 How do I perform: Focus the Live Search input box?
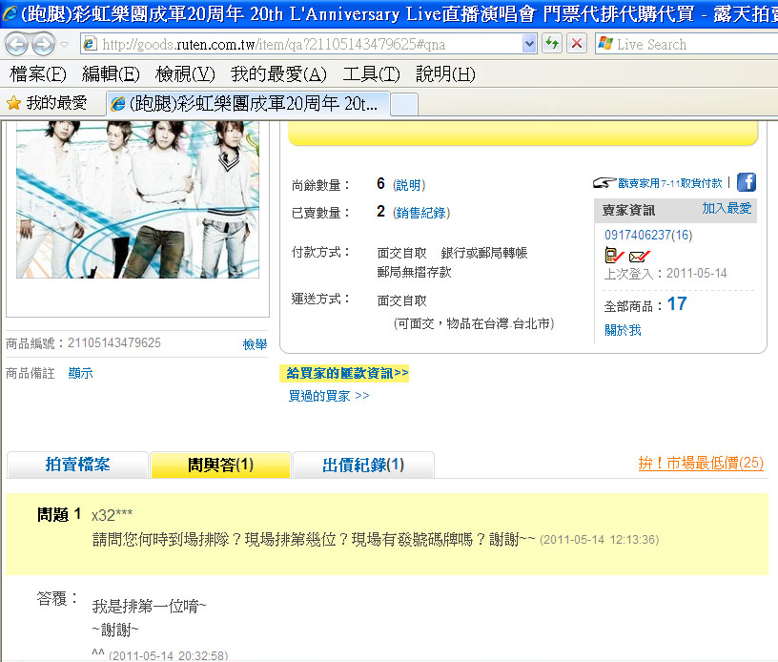point(695,44)
